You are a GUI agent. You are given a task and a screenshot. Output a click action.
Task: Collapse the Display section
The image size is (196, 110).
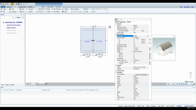point(116,65)
